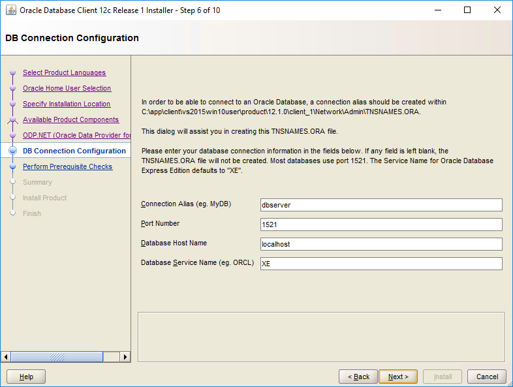This screenshot has height=387, width=513.
Task: Click the Help button
Action: pyautogui.click(x=26, y=377)
